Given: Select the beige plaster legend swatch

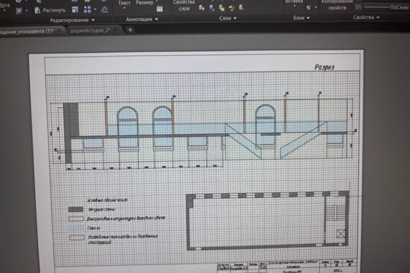Looking at the screenshot, I should tap(76, 218).
